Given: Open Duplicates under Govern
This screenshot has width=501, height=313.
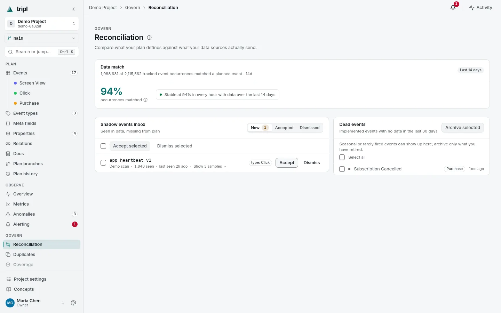Looking at the screenshot, I should pos(42,255).
